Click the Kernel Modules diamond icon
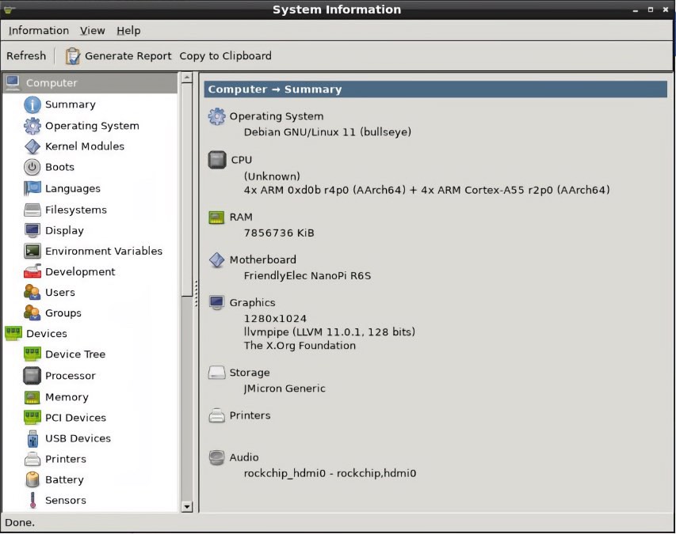 coord(32,146)
